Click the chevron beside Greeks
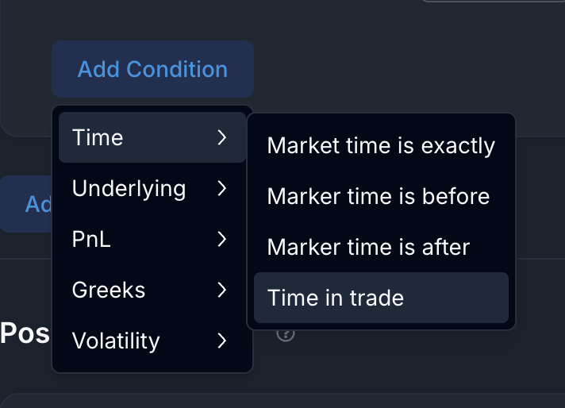 click(x=222, y=291)
